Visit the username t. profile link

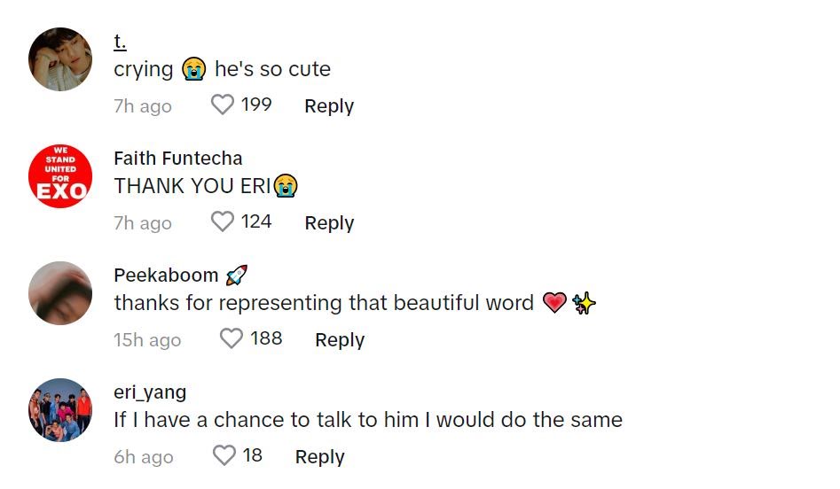coord(120,42)
